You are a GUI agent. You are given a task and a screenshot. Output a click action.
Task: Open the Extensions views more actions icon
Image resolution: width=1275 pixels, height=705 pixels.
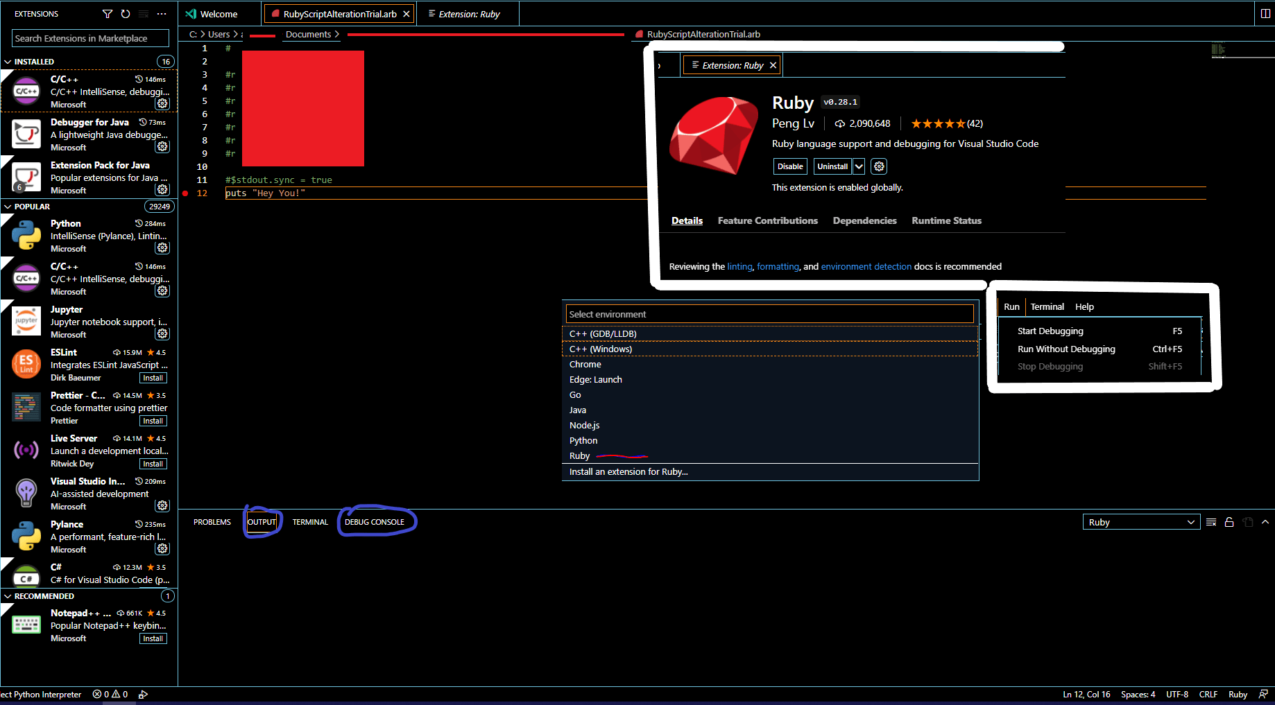[162, 14]
